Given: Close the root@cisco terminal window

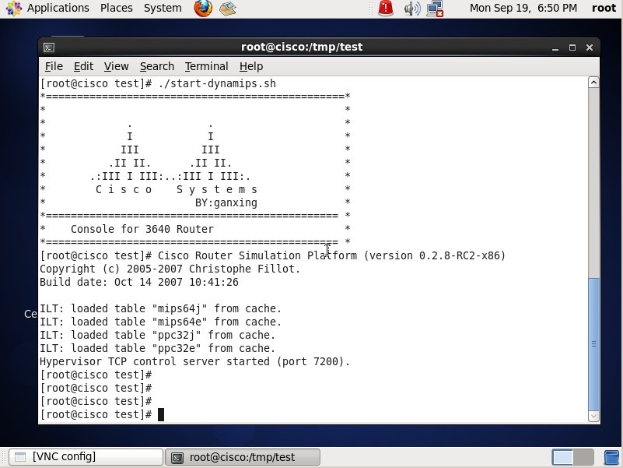Looking at the screenshot, I should pos(590,48).
